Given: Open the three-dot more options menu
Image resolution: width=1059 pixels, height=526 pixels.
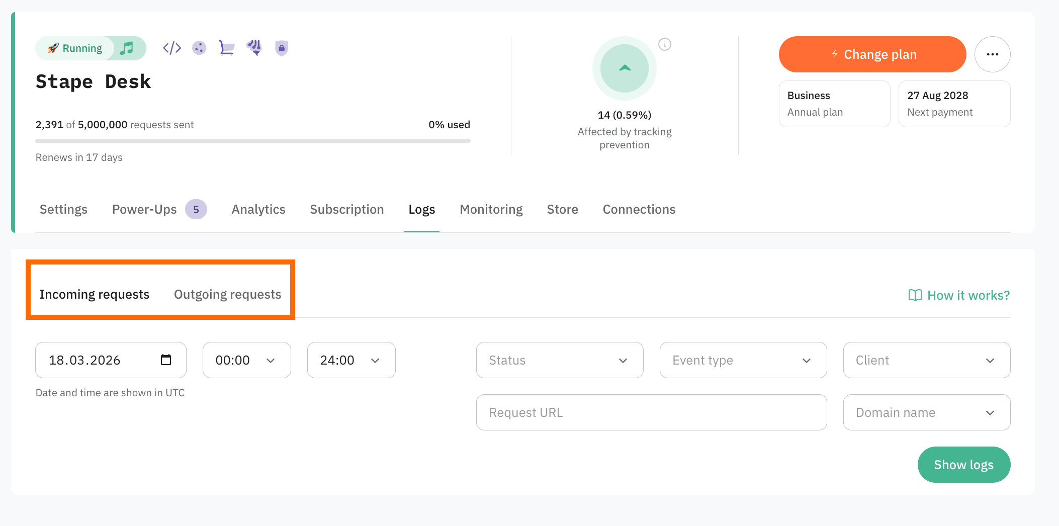Looking at the screenshot, I should 992,54.
